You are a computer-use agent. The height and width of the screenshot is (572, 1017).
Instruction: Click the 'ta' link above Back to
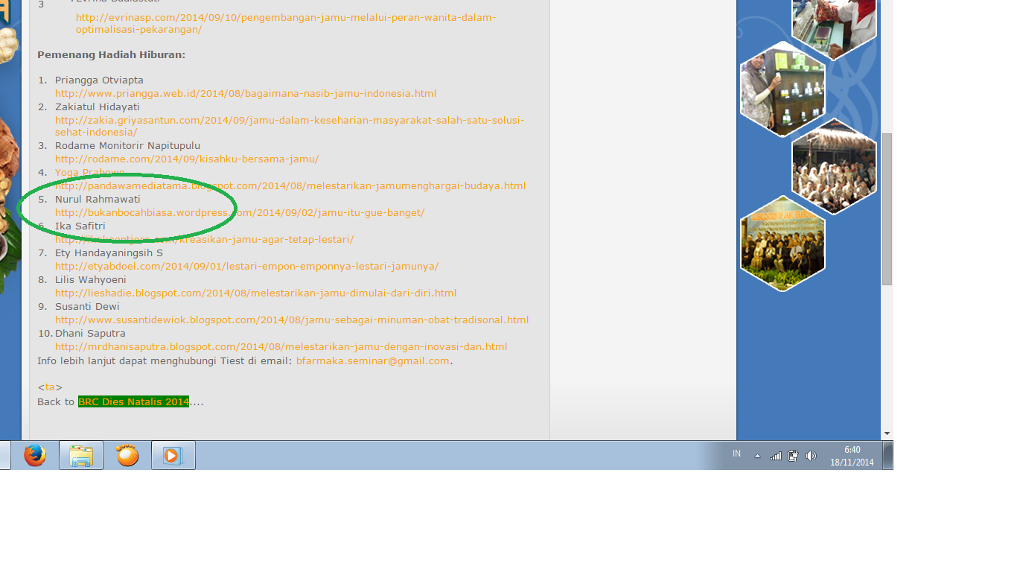[x=50, y=387]
